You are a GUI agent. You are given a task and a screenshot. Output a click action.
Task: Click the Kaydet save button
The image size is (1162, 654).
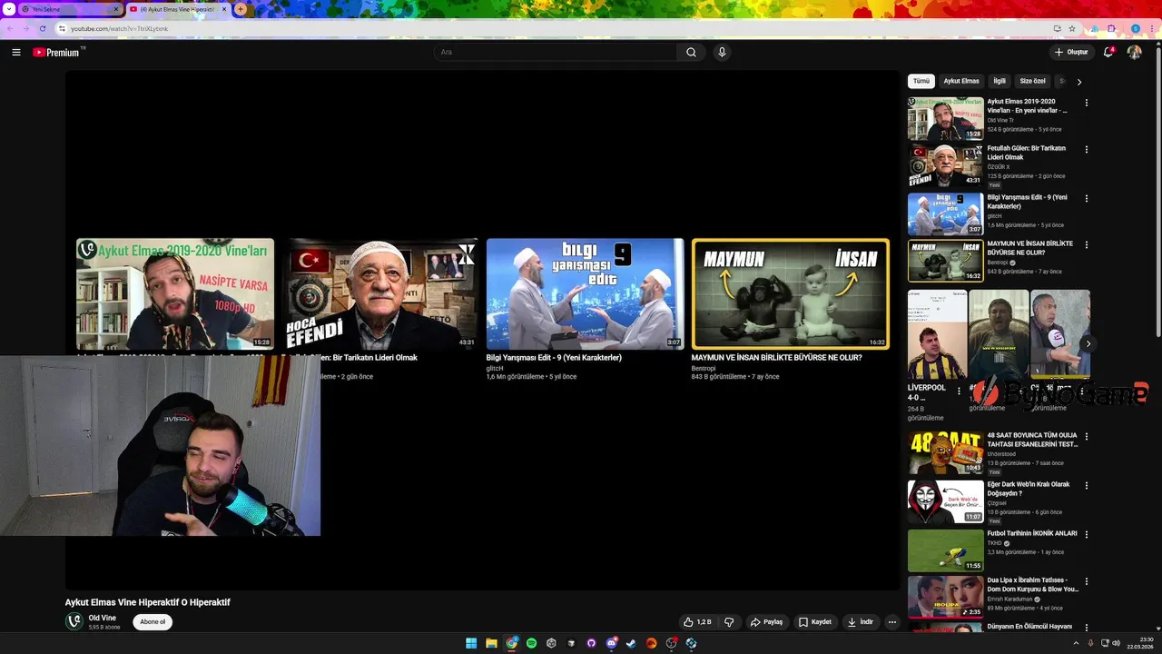[814, 622]
